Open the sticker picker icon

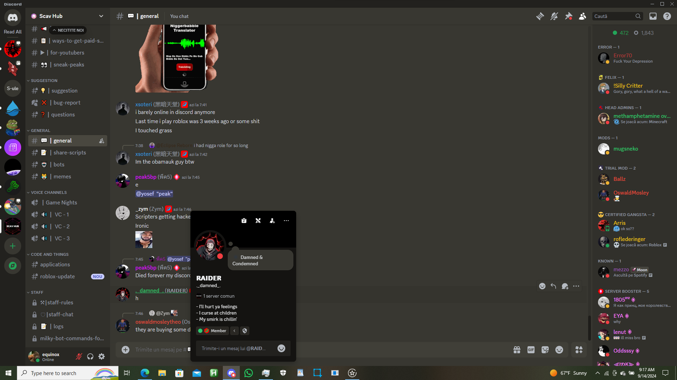pos(545,350)
